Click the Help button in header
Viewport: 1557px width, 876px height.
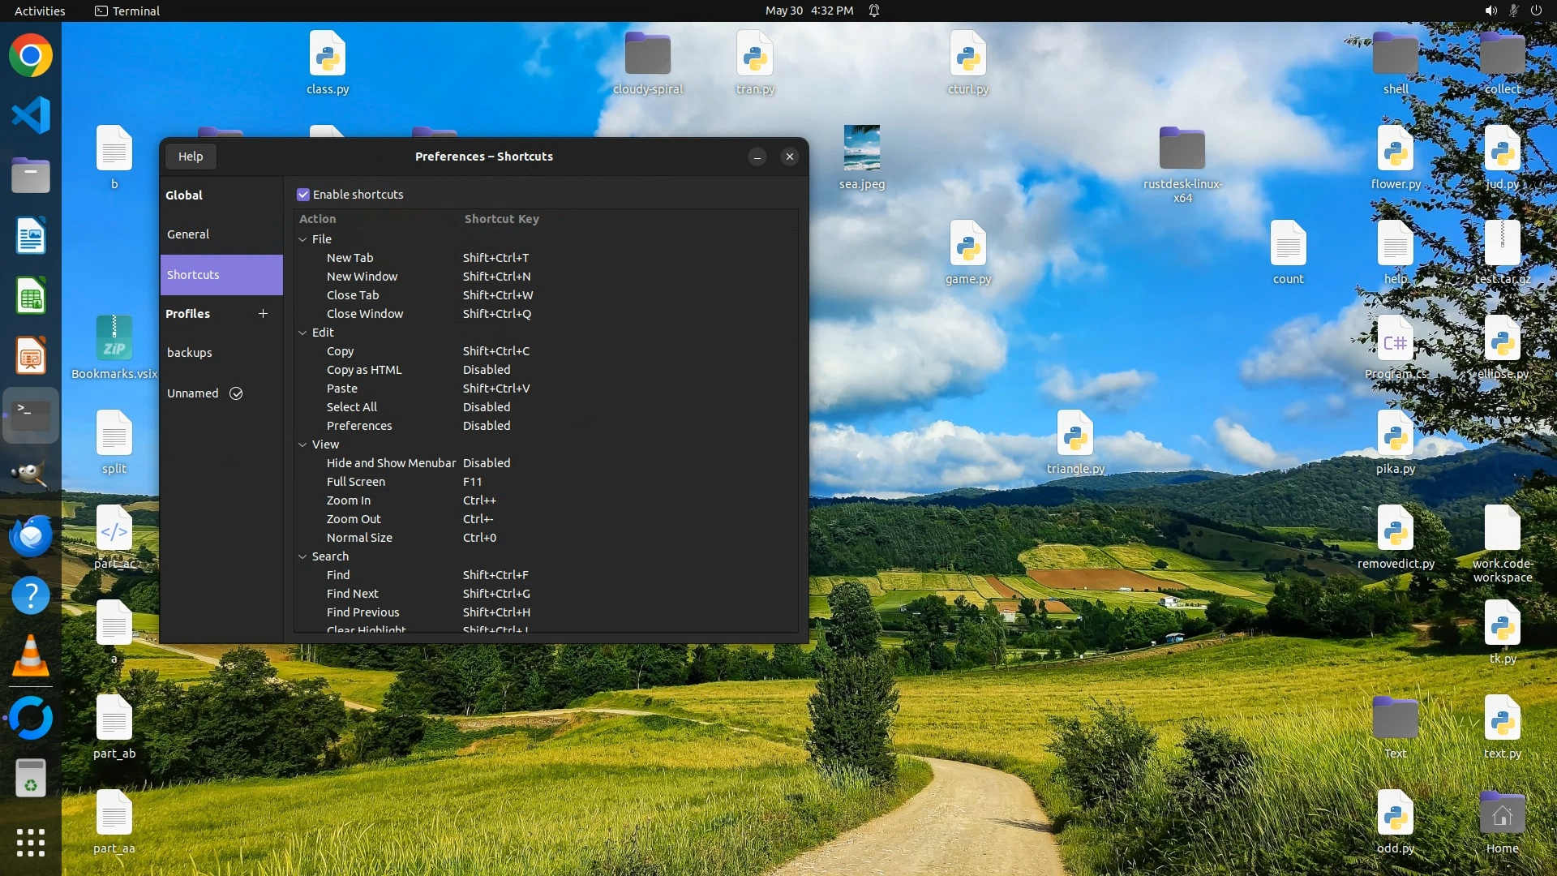[x=191, y=157]
